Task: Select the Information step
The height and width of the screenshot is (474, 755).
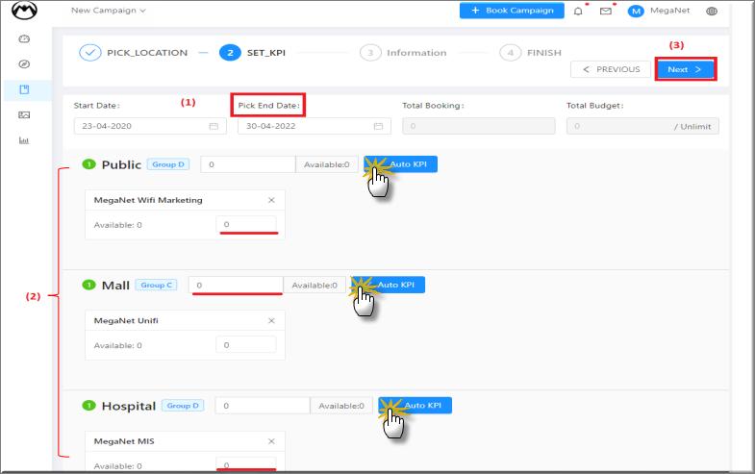Action: [x=404, y=53]
